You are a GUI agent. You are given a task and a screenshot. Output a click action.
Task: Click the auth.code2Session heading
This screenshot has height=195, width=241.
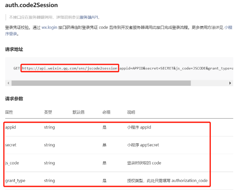click(31, 5)
